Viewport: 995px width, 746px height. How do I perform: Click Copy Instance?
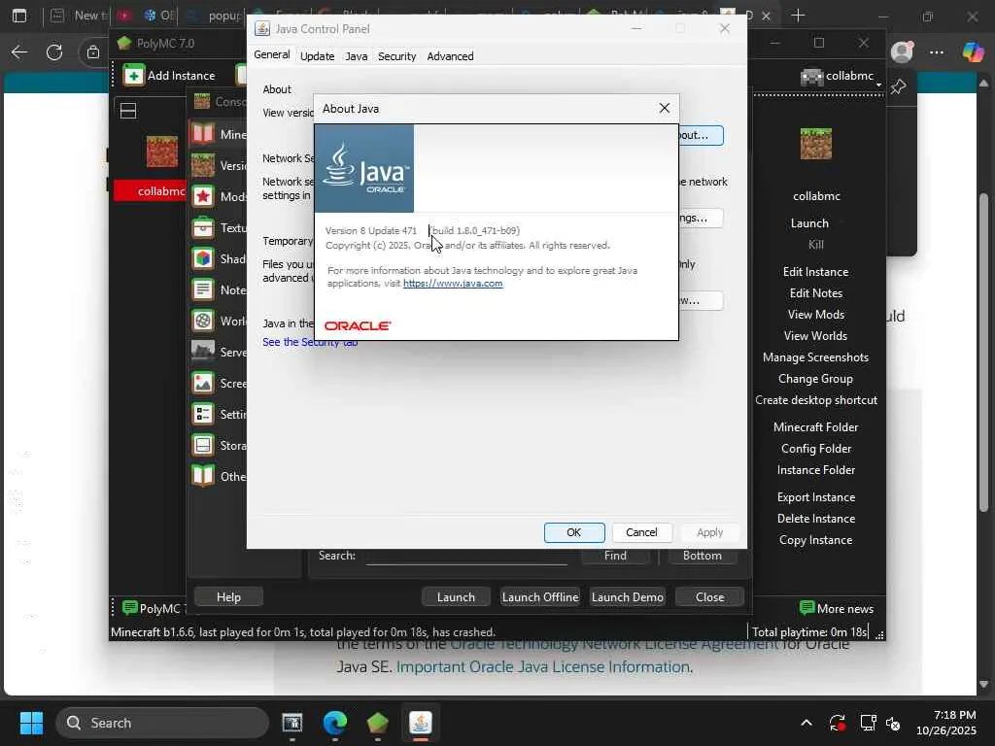click(x=815, y=540)
